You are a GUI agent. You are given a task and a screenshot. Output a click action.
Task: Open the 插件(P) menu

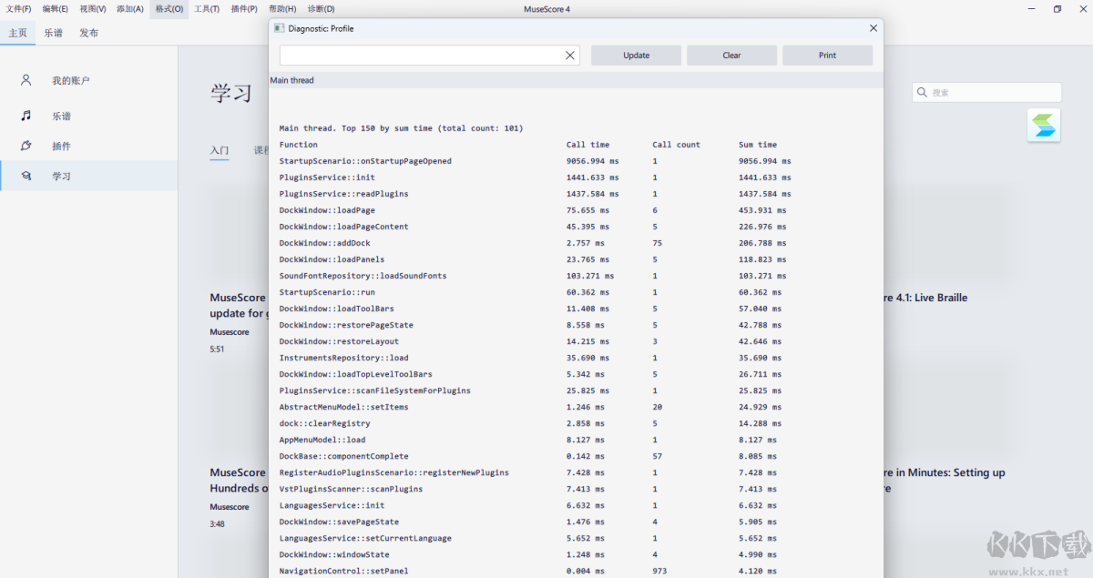click(244, 9)
